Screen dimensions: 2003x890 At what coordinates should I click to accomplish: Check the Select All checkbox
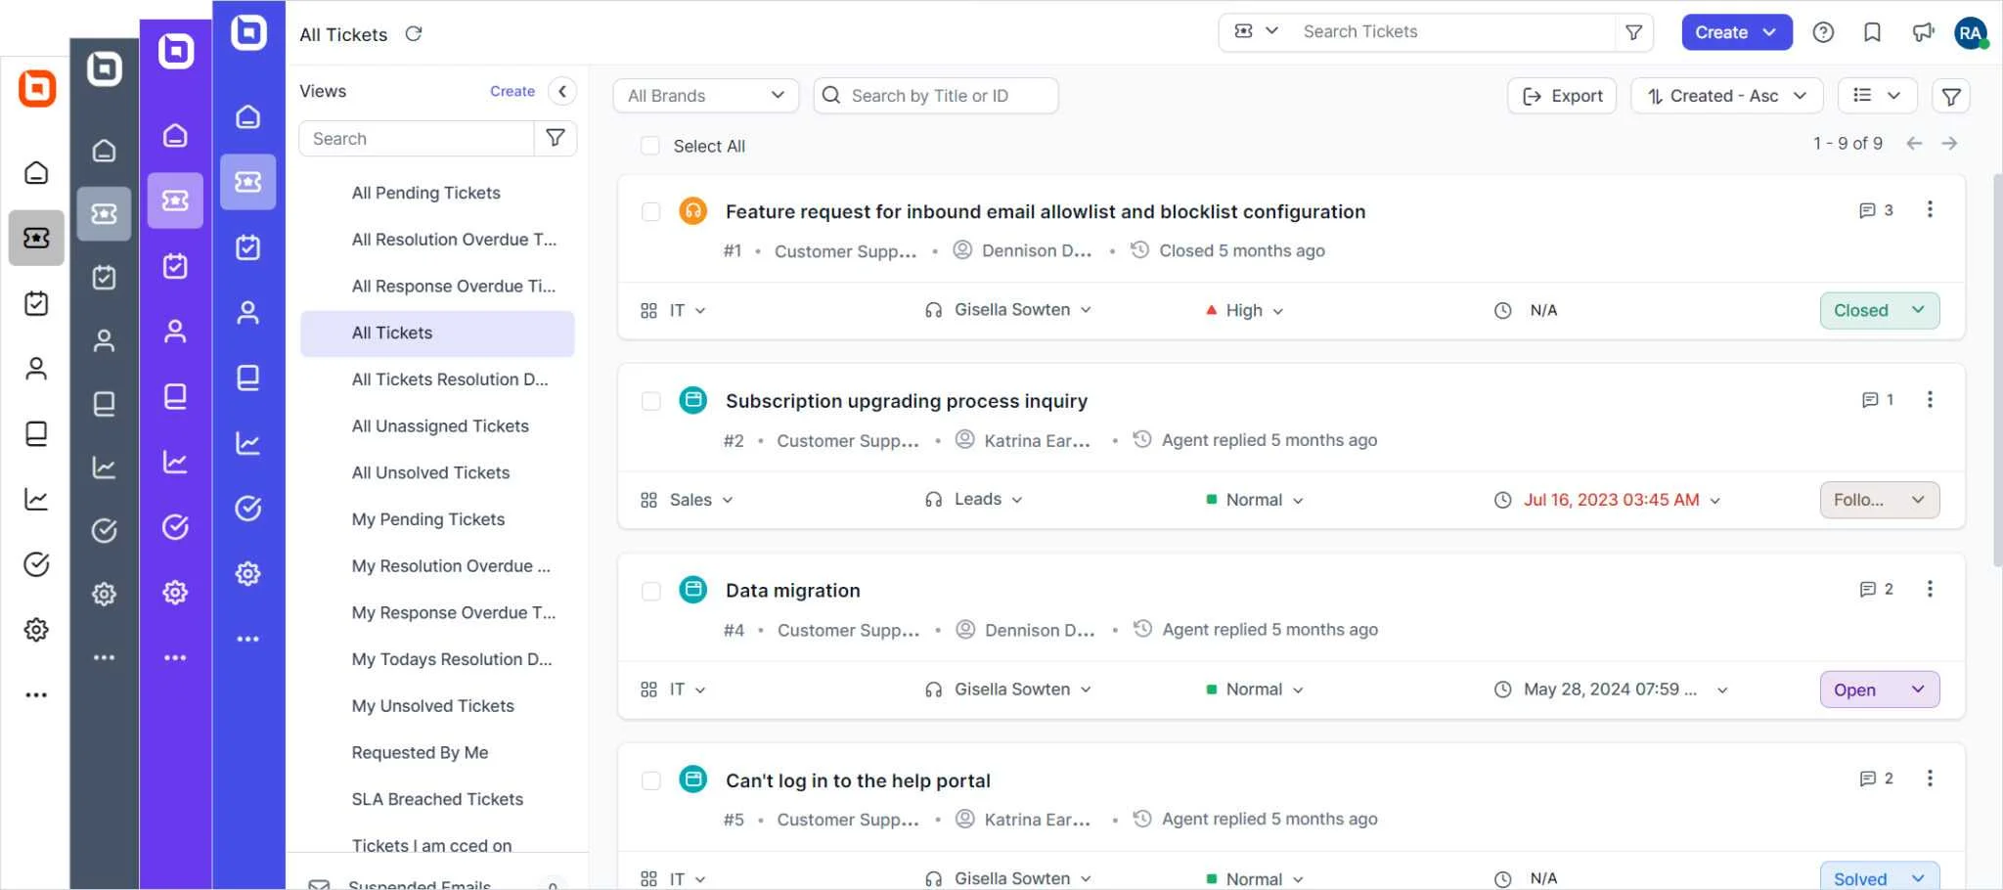click(650, 146)
